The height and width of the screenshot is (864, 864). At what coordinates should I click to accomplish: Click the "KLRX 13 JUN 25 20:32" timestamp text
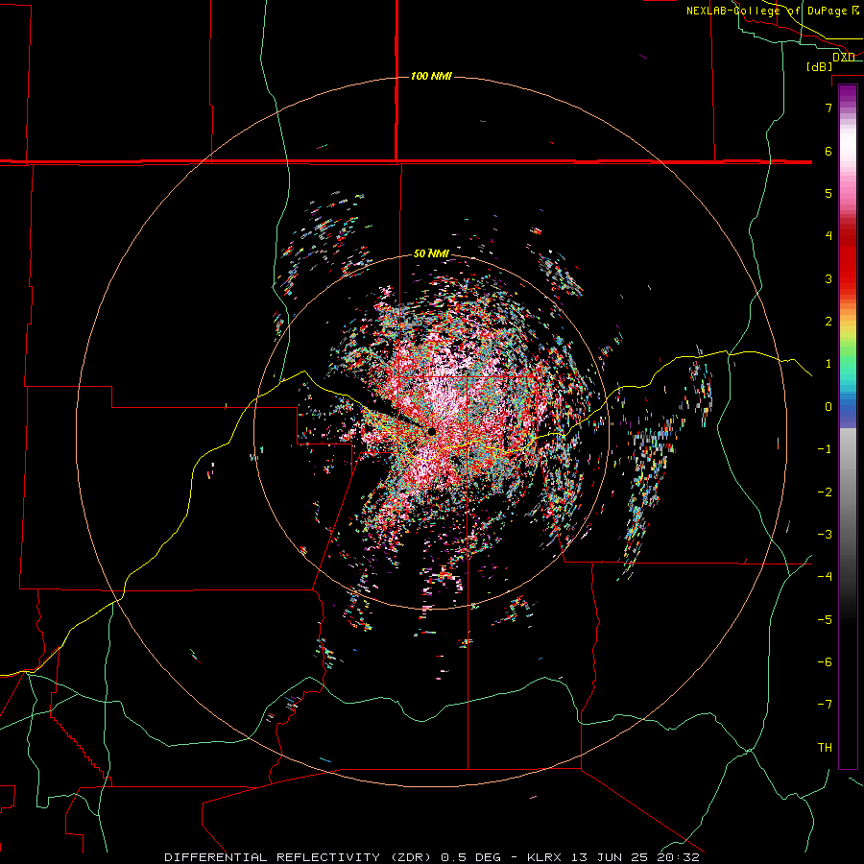[612, 857]
